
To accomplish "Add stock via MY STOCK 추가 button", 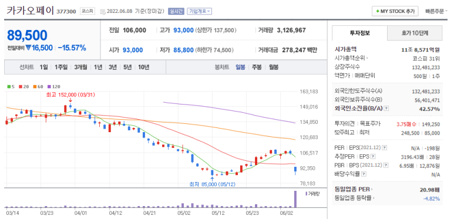I will (395, 11).
